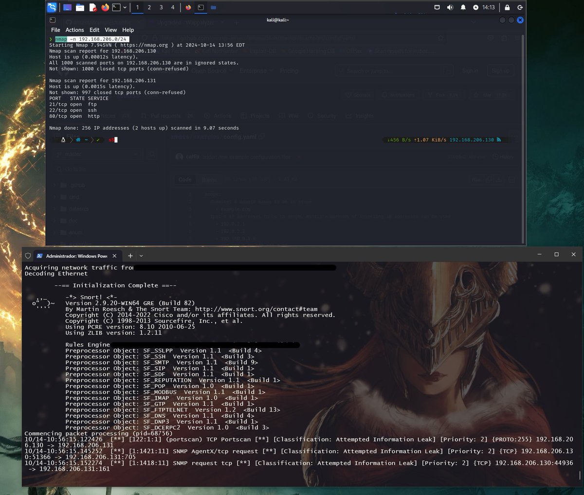The height and width of the screenshot is (495, 584).
Task: Select the Administrador: Windows PowerShell tab
Action: pyautogui.click(x=77, y=256)
